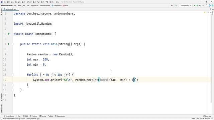
Task: Open Version Control tool window
Action: (x=9, y=116)
